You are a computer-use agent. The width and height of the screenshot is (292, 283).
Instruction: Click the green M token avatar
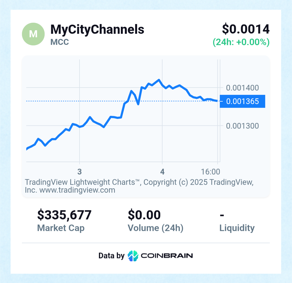coord(33,34)
